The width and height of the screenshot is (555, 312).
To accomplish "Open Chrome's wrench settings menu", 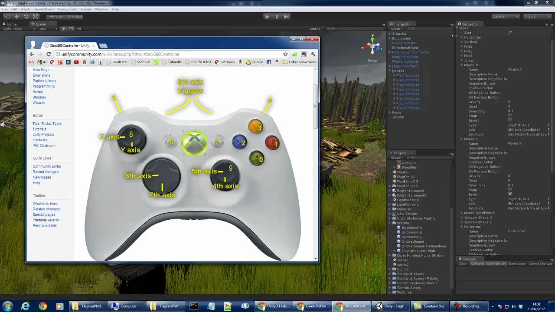I will click(x=313, y=54).
